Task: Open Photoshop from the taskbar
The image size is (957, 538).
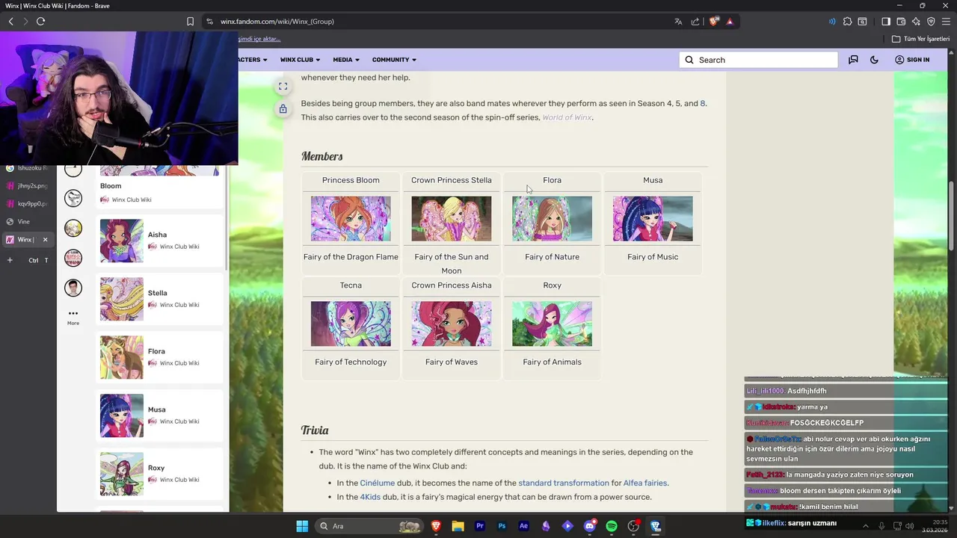Action: pyautogui.click(x=502, y=526)
